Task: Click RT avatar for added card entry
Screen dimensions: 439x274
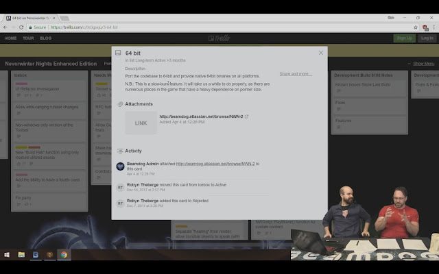Action: pyautogui.click(x=121, y=203)
